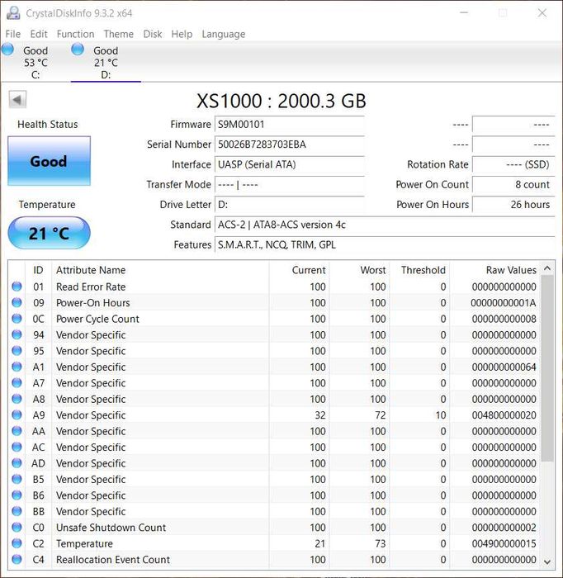Click the status icon for Read Error Rate
This screenshot has width=563, height=578.
[x=17, y=287]
